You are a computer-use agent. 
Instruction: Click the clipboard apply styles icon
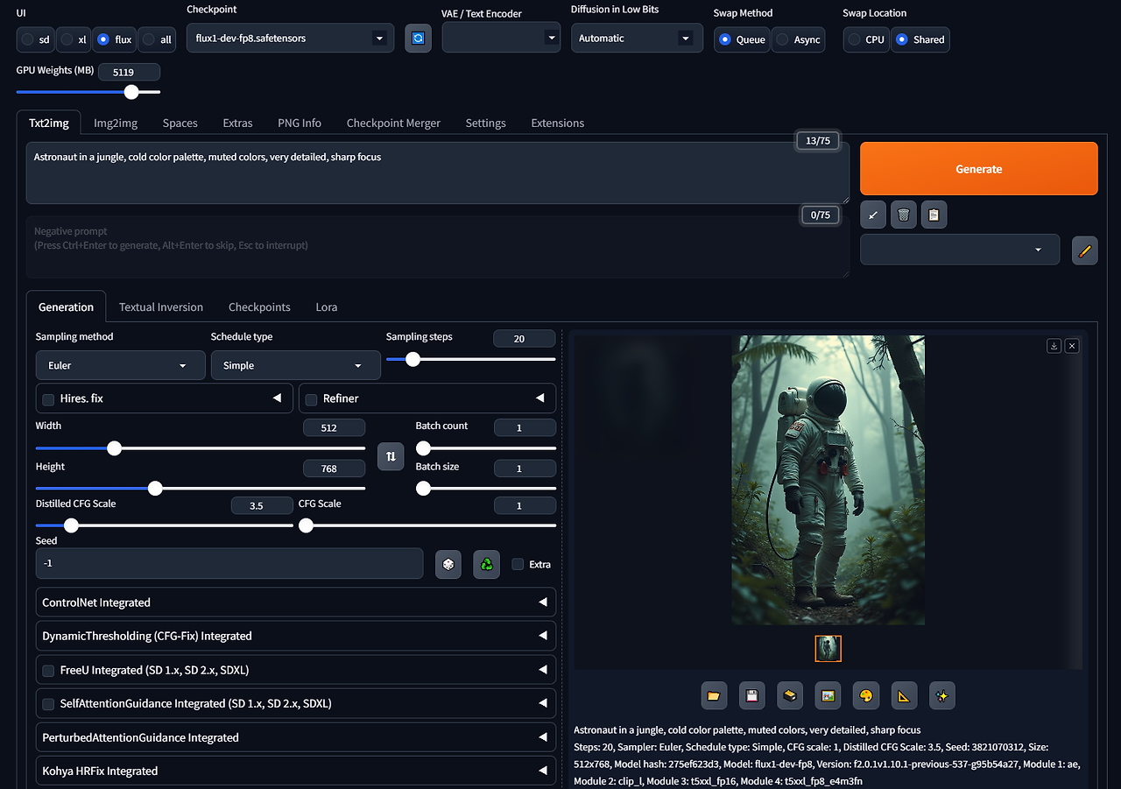(x=934, y=215)
